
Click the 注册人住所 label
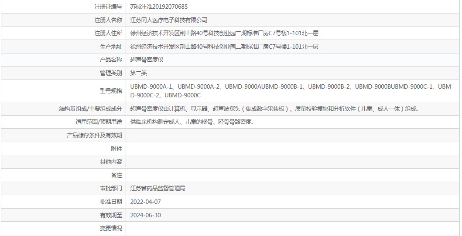tap(108, 33)
